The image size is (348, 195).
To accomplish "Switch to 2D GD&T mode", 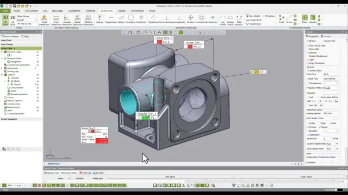I will (x=13, y=20).
